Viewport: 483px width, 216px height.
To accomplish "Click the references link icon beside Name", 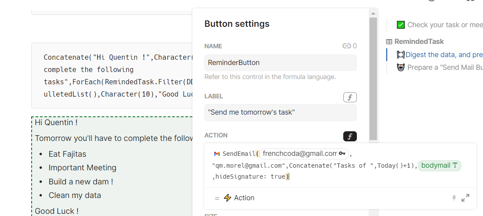I will click(x=346, y=46).
